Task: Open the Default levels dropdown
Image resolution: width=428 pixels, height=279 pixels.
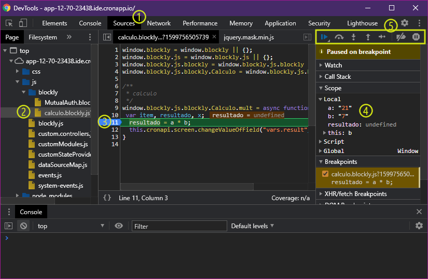Action: 253,226
